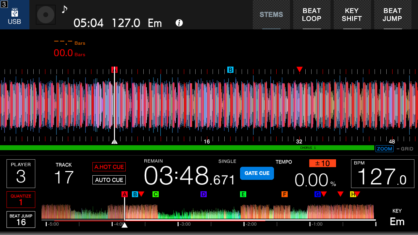The image size is (418, 235).
Task: Toggle A.HOT CUE mode
Action: point(109,167)
